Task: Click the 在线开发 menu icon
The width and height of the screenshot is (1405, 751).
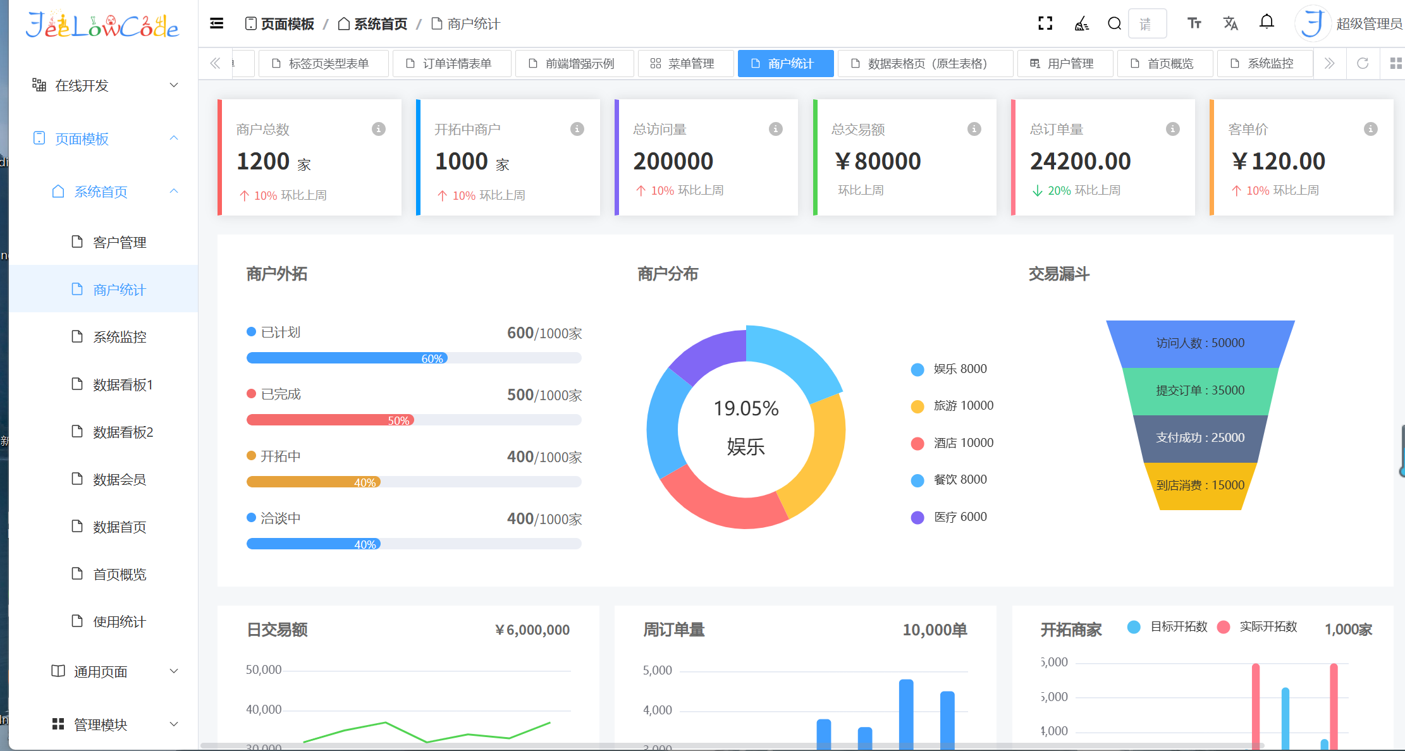Action: (x=39, y=85)
